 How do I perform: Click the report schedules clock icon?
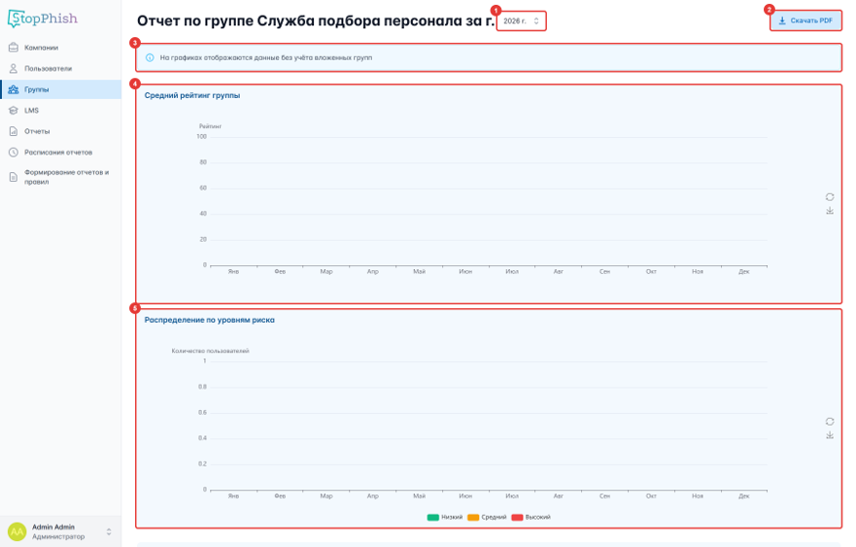pos(14,153)
